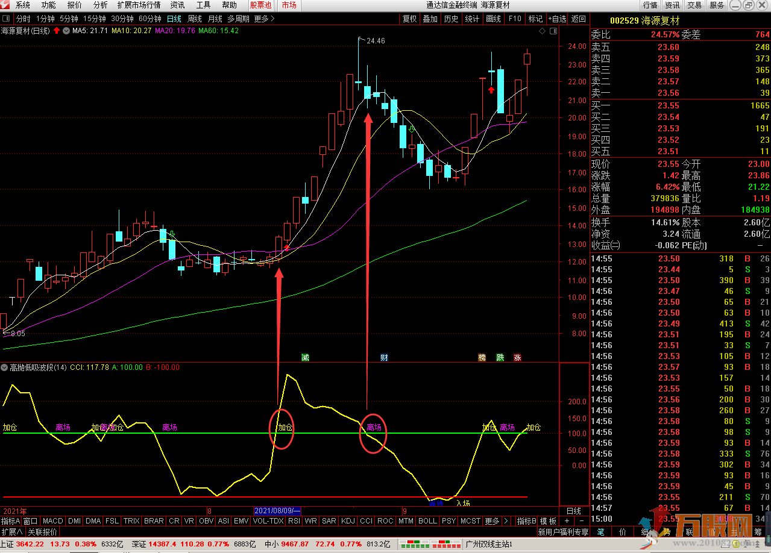
Task: Click the 画线 drawing tool button
Action: [493, 19]
